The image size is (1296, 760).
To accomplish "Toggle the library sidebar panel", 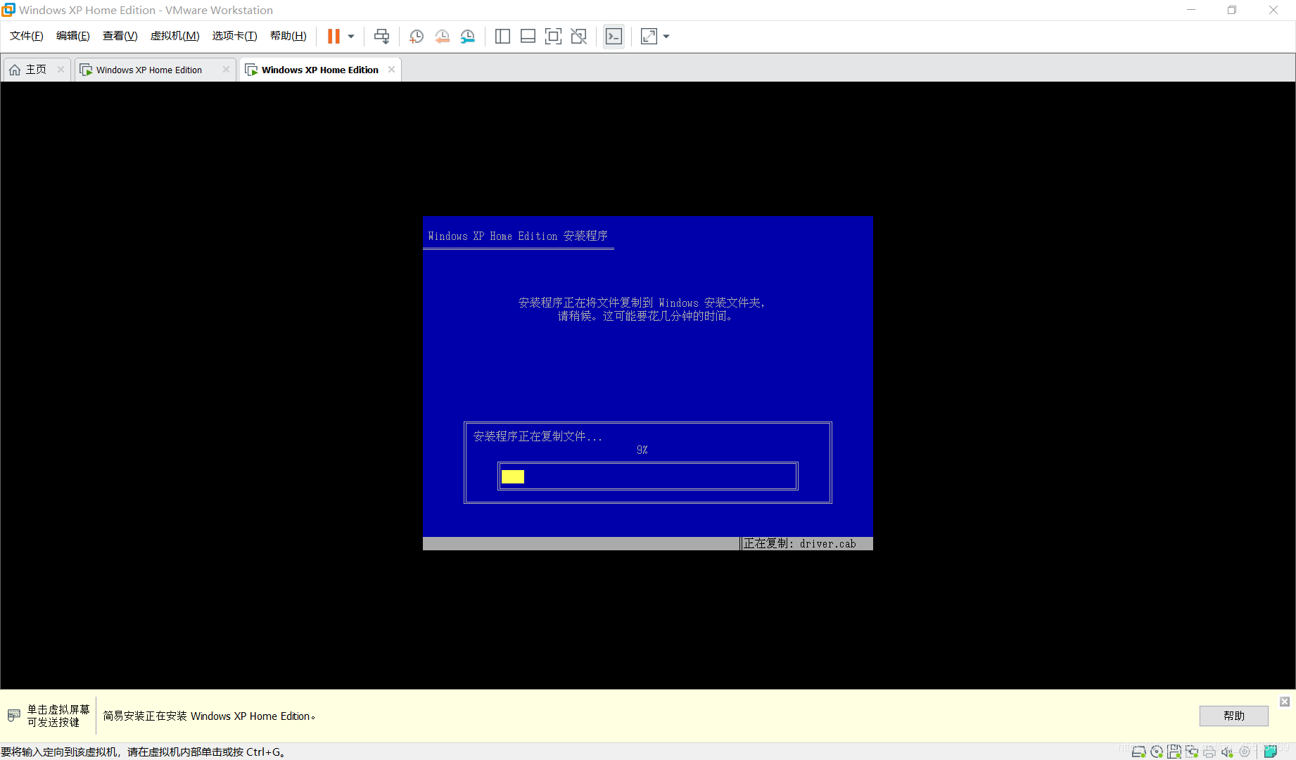I will pos(502,37).
